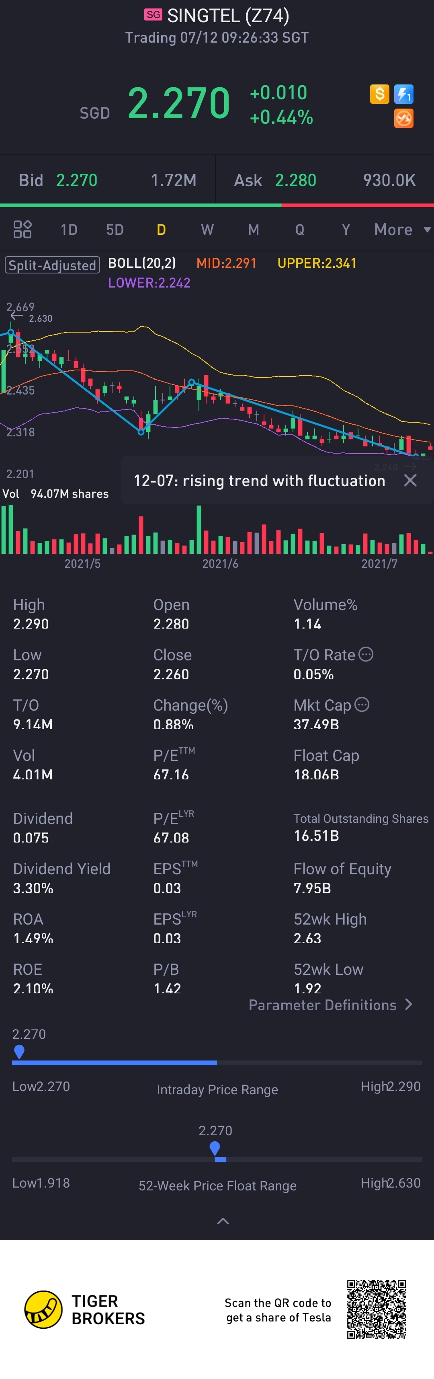This screenshot has height=1379, width=434.
Task: Select the M monthly chart tab
Action: click(x=254, y=230)
